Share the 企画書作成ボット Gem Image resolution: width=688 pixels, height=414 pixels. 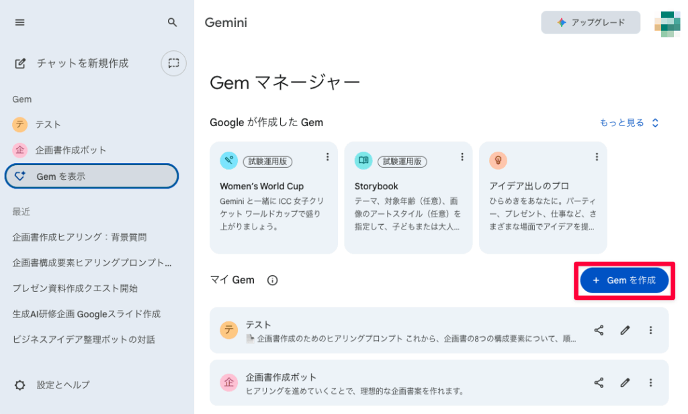click(599, 382)
